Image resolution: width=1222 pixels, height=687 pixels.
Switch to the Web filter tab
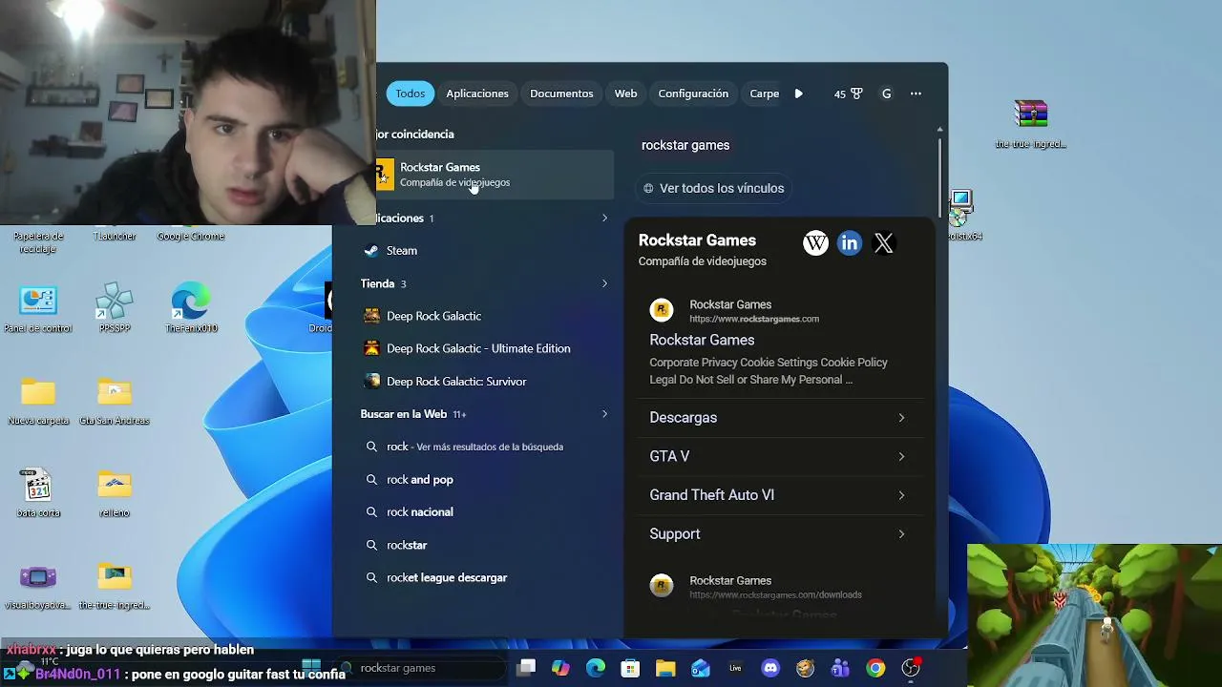(x=625, y=94)
